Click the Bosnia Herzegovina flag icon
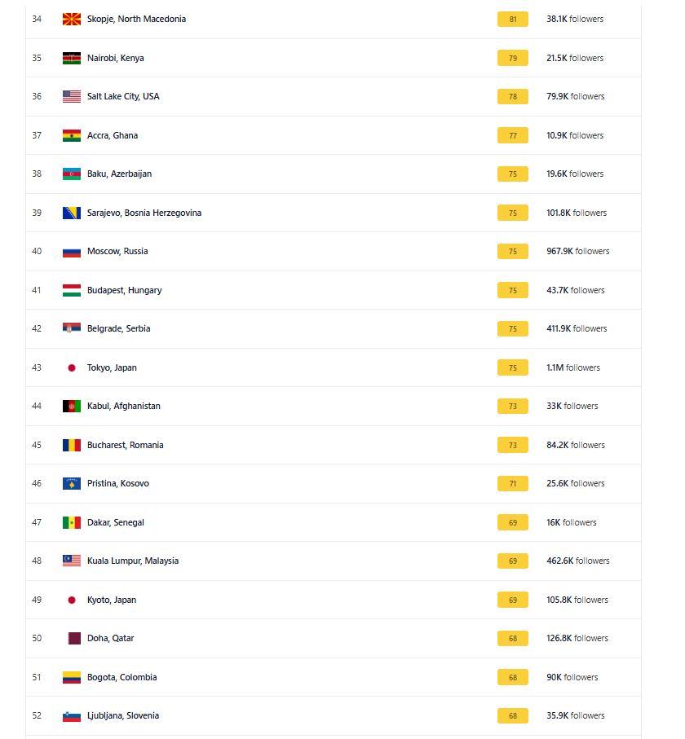The height and width of the screenshot is (739, 685). 72,213
